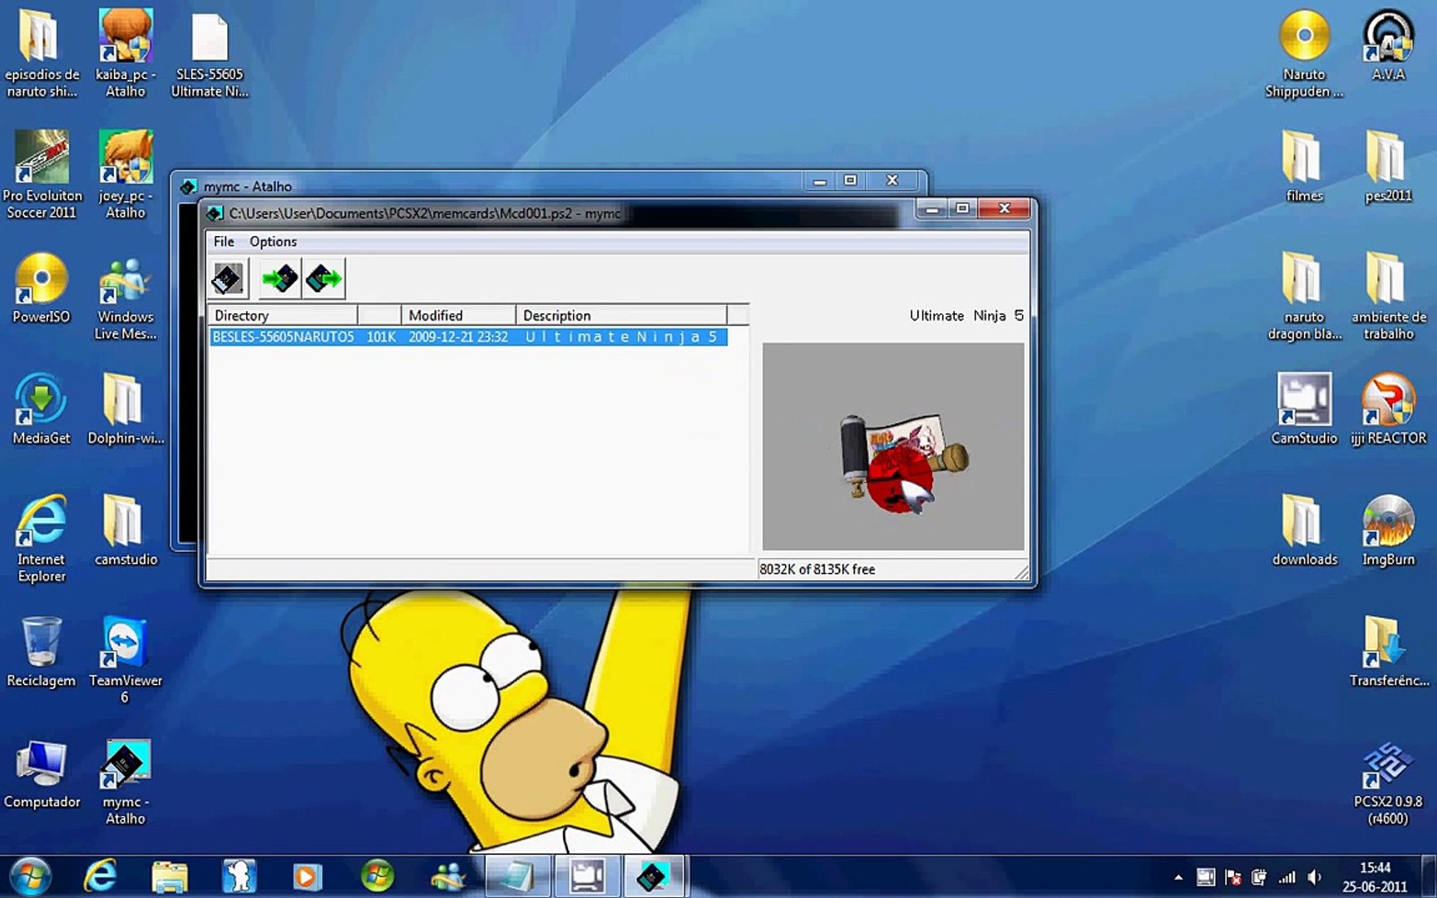
Task: Select the 'naruto dragon bla...' desktop folder
Action: point(1304,297)
